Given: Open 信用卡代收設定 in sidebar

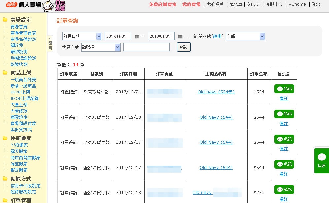Looking at the screenshot, I should click(x=25, y=186).
